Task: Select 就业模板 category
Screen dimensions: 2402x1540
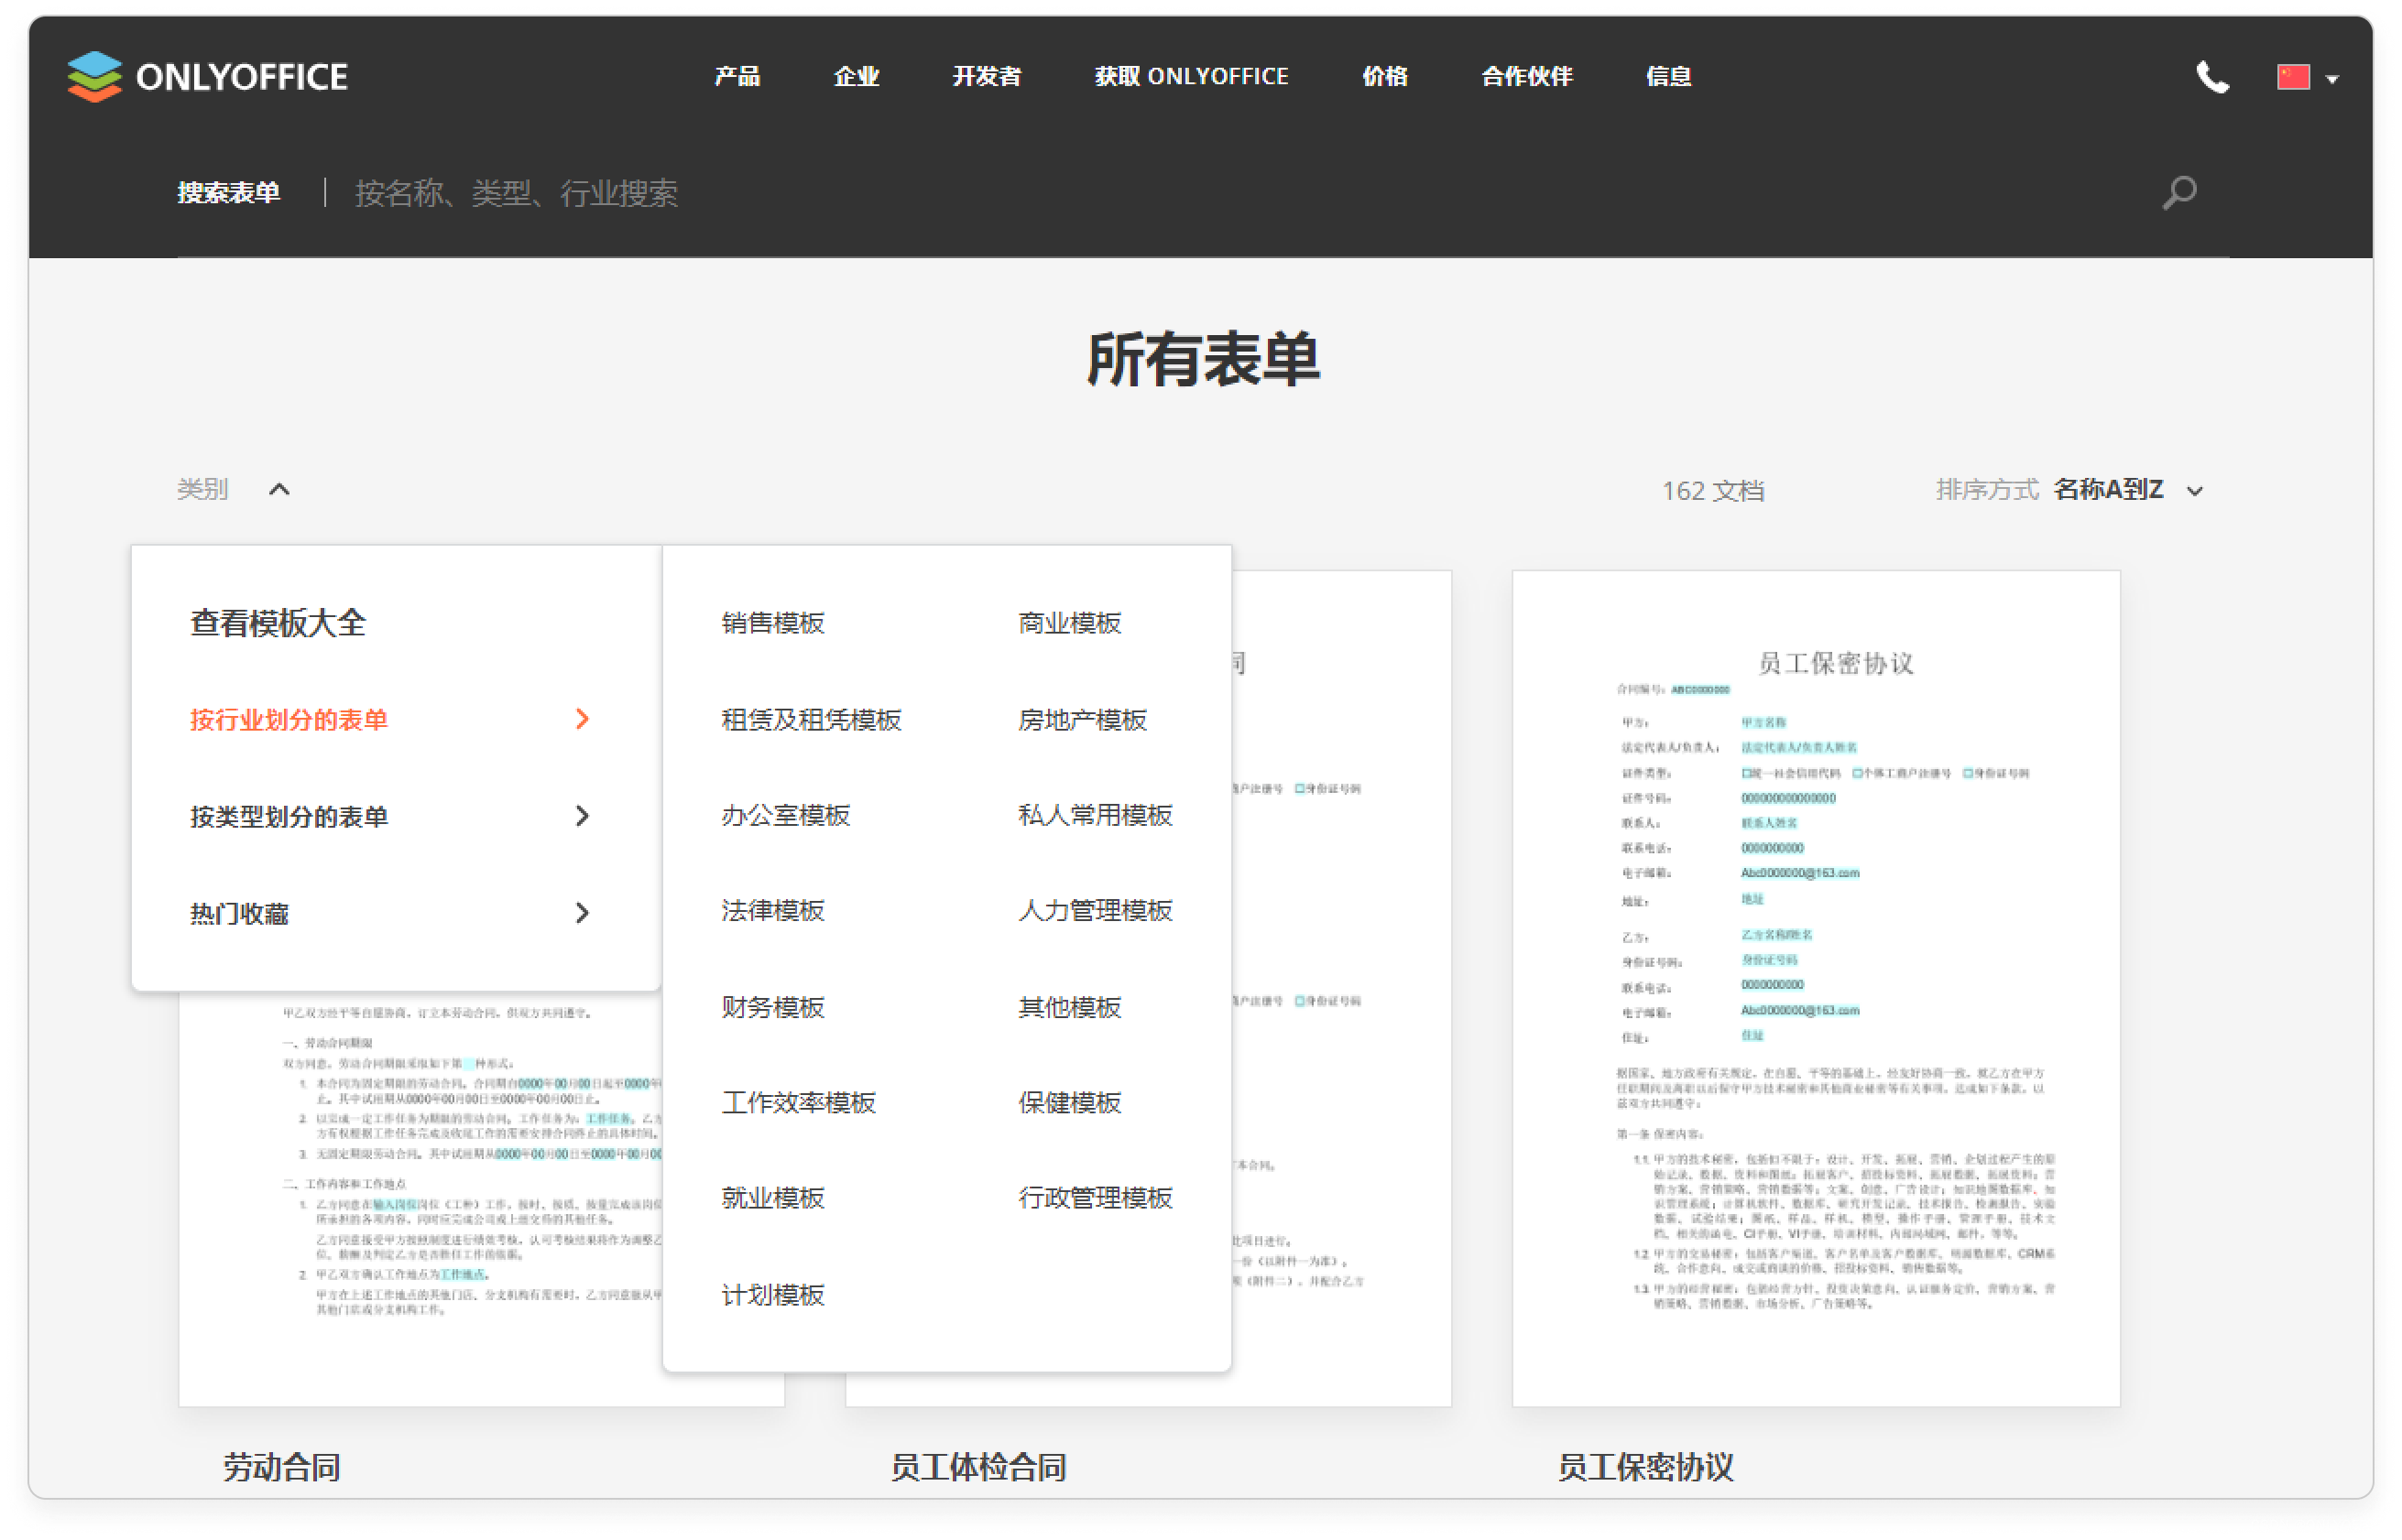Action: 772,1198
